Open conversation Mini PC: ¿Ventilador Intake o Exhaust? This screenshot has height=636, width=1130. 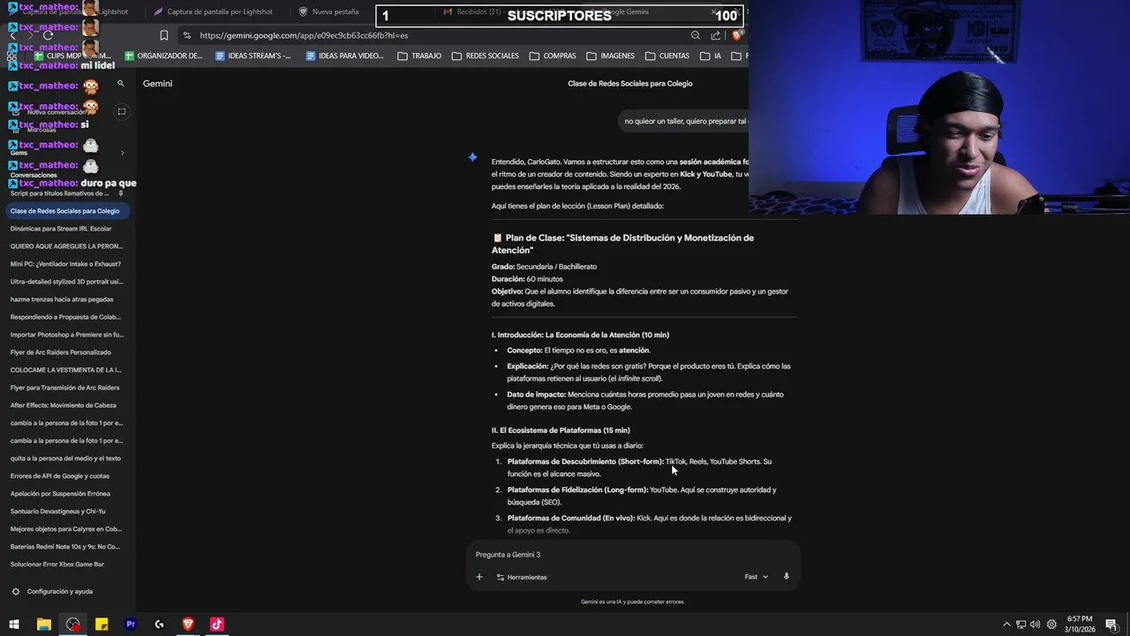pos(66,264)
